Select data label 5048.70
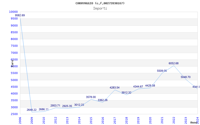Image resolution: width=200 pixels, height=125 pixels. tap(185, 77)
